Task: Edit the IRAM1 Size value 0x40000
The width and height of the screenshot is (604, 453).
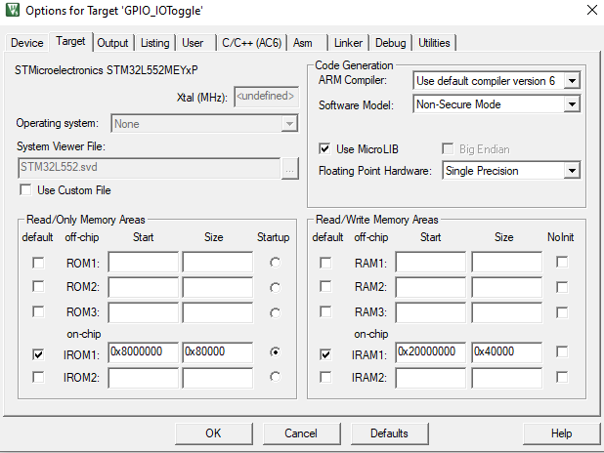Action: point(506,352)
